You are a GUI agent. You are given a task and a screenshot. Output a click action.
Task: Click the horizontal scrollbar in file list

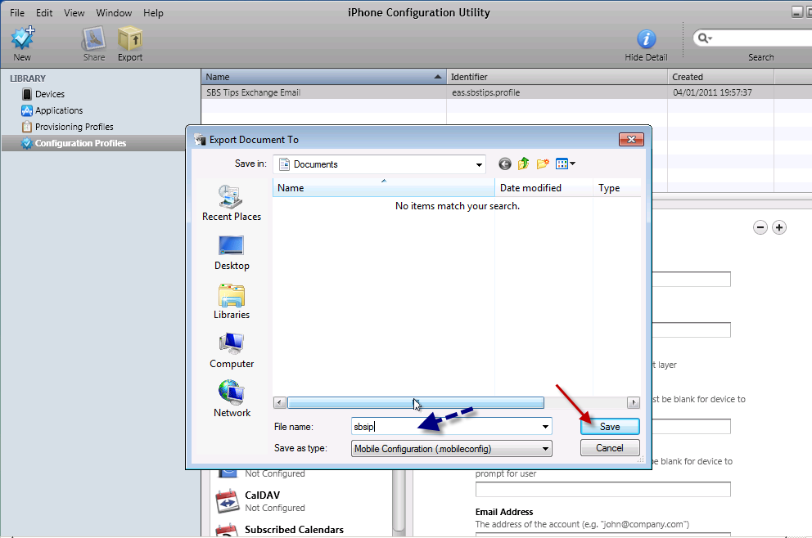click(x=415, y=403)
